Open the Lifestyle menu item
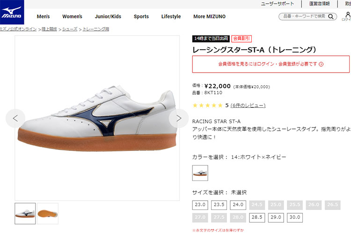The image size is (351, 240). point(171,16)
